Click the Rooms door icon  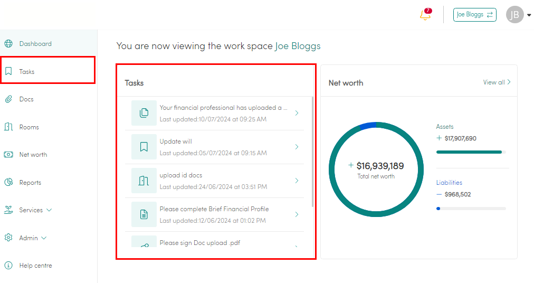pos(8,127)
